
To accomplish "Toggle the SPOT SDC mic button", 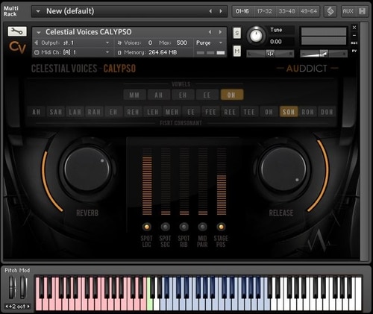I will (165, 227).
